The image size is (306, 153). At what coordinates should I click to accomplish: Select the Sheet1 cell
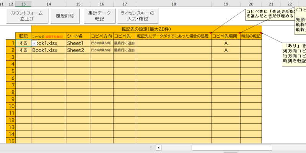[78, 43]
